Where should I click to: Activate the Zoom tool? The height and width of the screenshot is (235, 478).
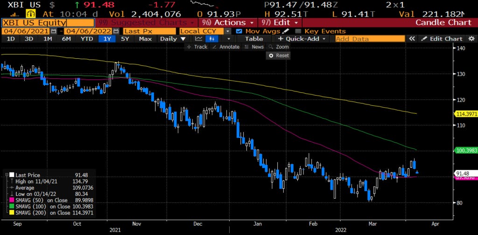coord(279,47)
